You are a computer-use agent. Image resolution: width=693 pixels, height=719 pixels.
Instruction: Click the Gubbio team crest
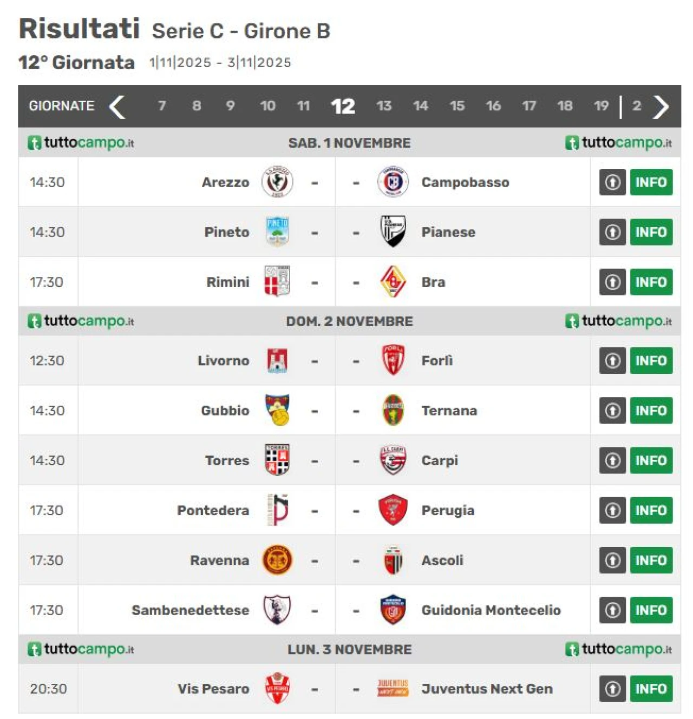[x=277, y=411]
